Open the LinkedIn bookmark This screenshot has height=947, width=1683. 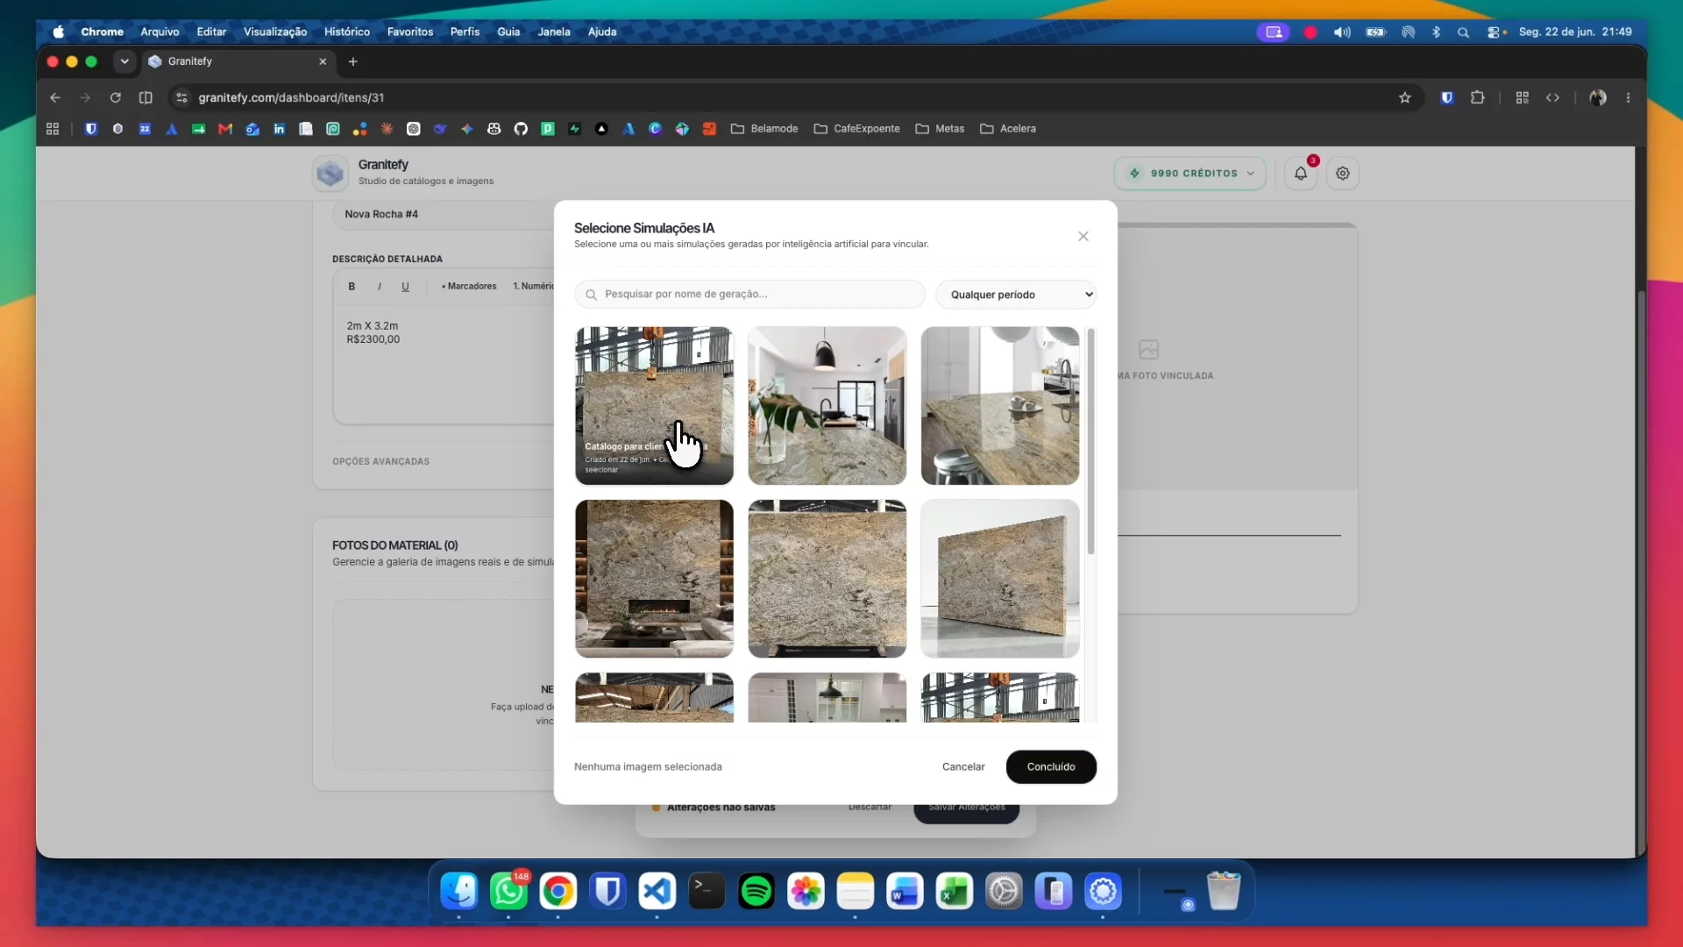tap(279, 129)
